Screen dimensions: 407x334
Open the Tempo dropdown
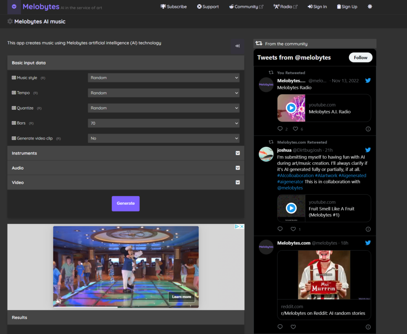coord(163,93)
